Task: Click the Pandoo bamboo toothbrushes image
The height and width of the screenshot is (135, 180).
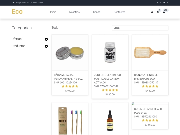Action: click(70, 119)
